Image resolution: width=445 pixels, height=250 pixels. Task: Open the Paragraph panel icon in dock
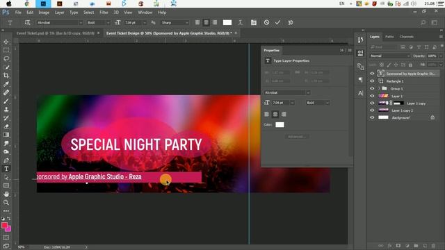tap(360, 80)
